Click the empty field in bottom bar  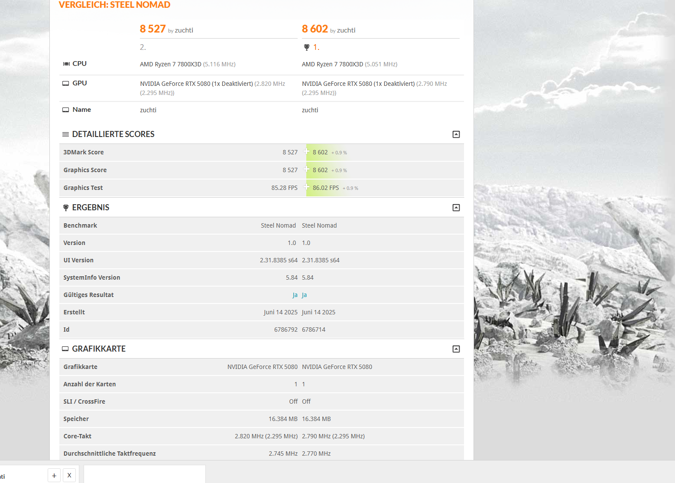(145, 474)
